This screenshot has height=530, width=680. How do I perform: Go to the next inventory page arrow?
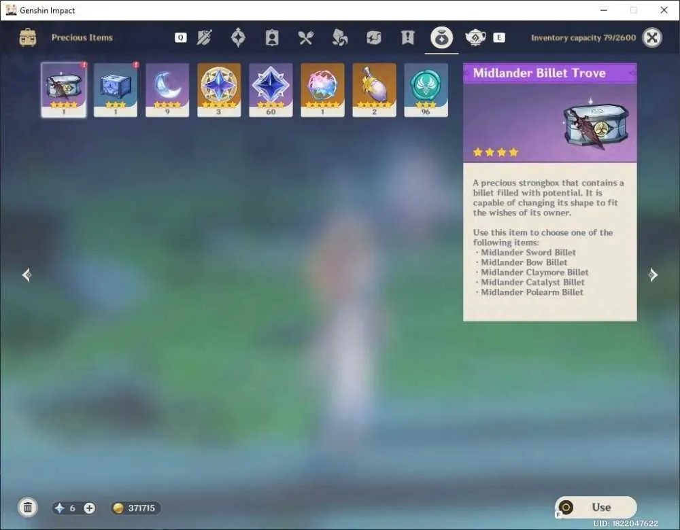(653, 275)
